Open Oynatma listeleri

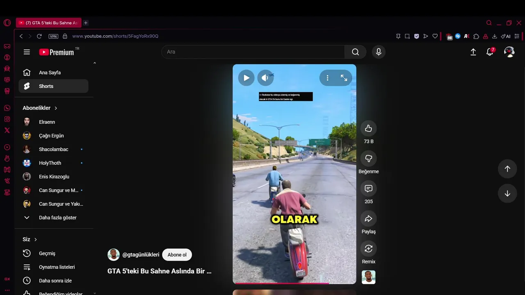tap(53, 267)
